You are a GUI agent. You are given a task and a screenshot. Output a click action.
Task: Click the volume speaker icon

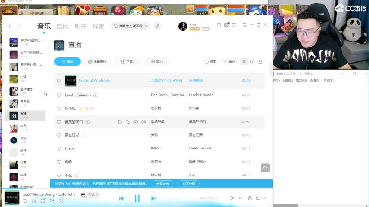[x=232, y=198]
